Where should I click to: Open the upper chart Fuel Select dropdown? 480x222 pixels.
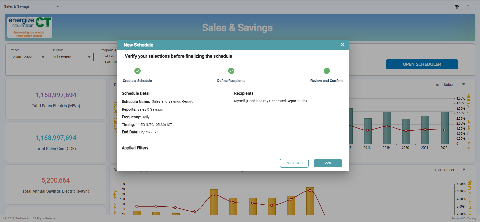454,85
